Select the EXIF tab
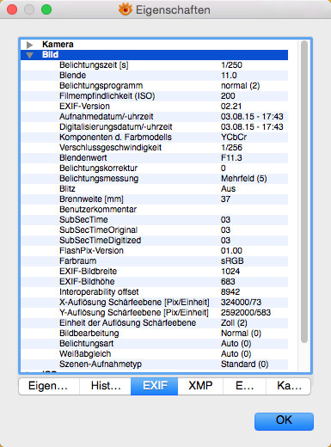 click(x=155, y=386)
